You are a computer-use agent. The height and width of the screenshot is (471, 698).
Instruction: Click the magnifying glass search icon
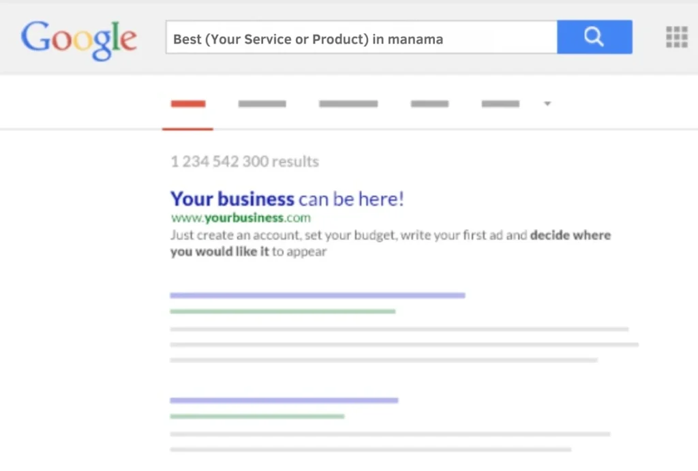(x=594, y=36)
